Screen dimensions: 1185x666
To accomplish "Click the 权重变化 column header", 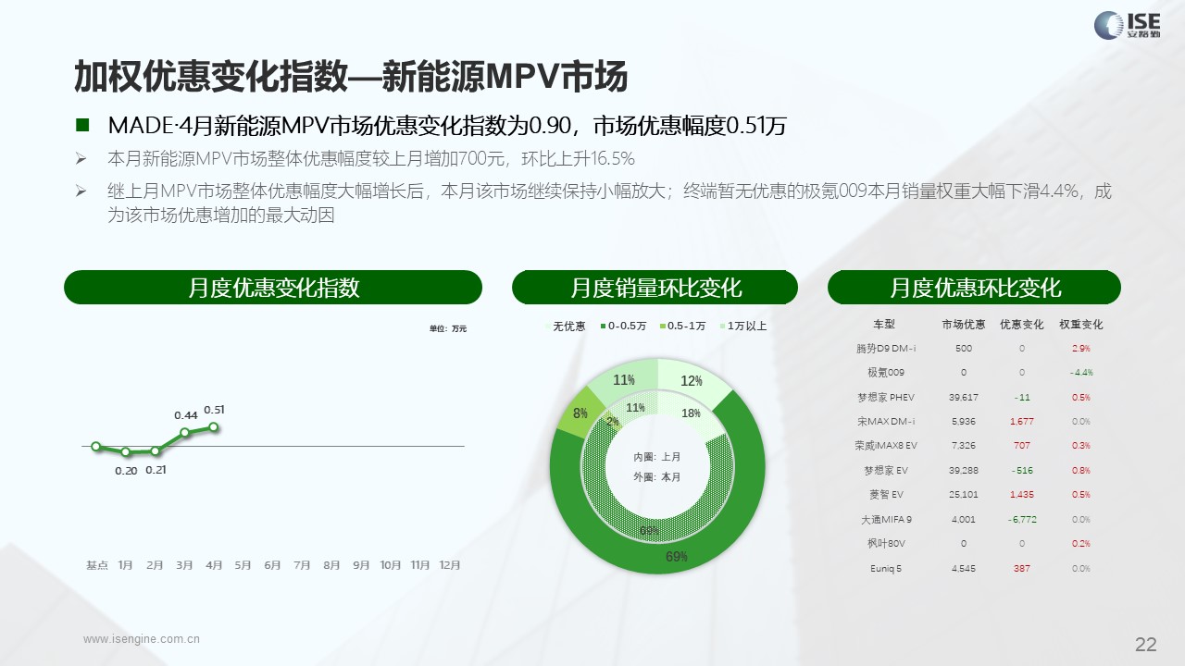I will [x=1080, y=325].
